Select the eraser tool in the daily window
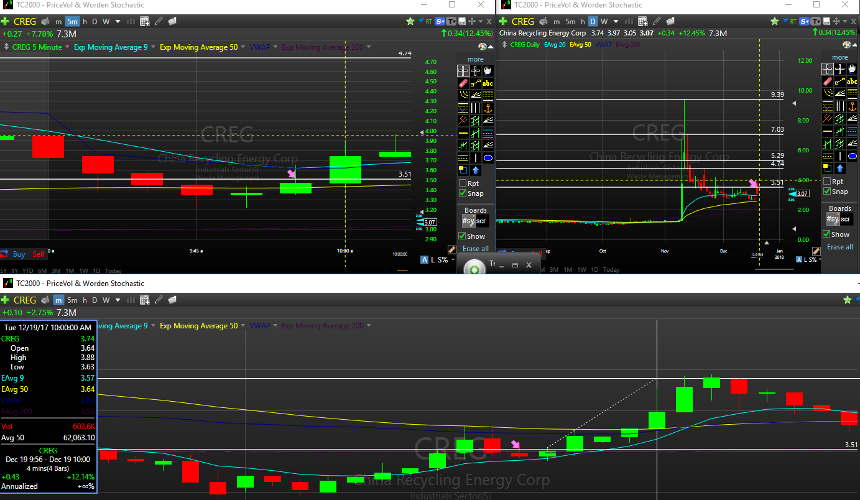The width and height of the screenshot is (860, 500). (x=827, y=81)
